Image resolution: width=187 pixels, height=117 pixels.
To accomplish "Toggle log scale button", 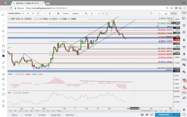I will (166, 111).
